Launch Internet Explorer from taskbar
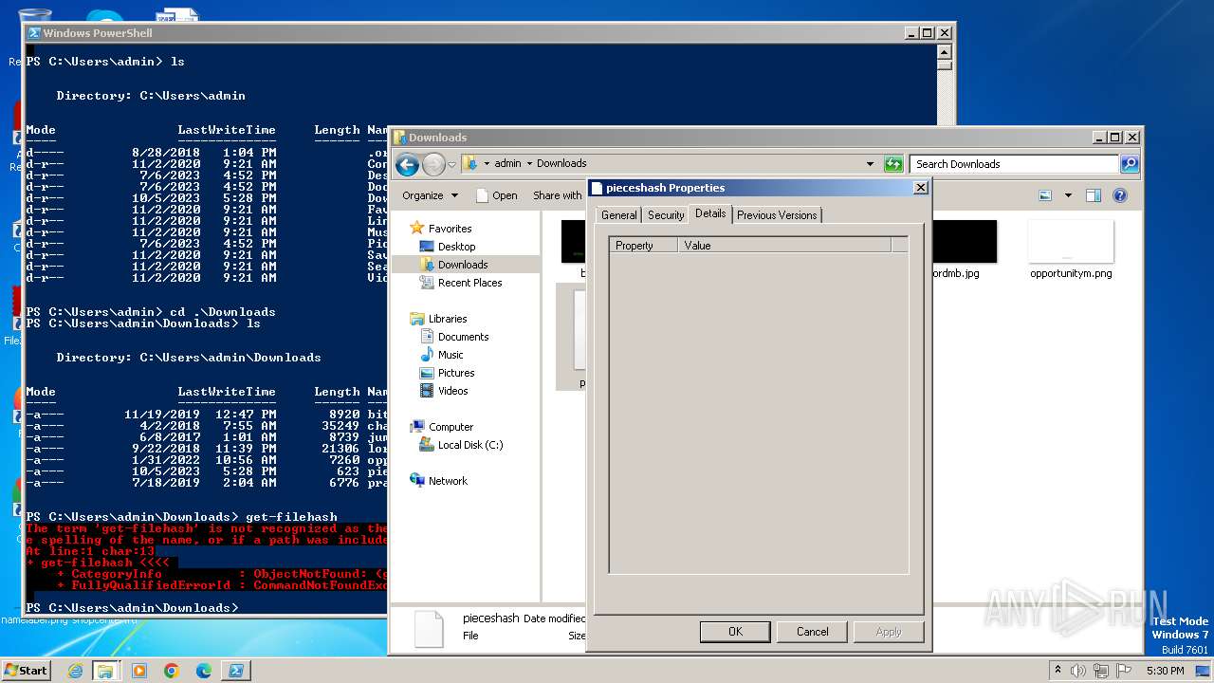The image size is (1214, 683). (75, 671)
